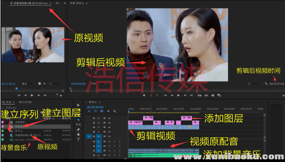This screenshot has width=285, height=162.
Task: Select the Type tool
Action: 78,139
